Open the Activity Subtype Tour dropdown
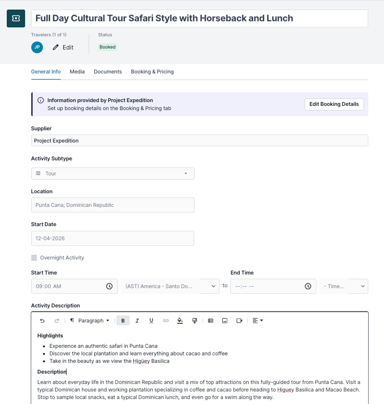The width and height of the screenshot is (384, 404). [113, 173]
